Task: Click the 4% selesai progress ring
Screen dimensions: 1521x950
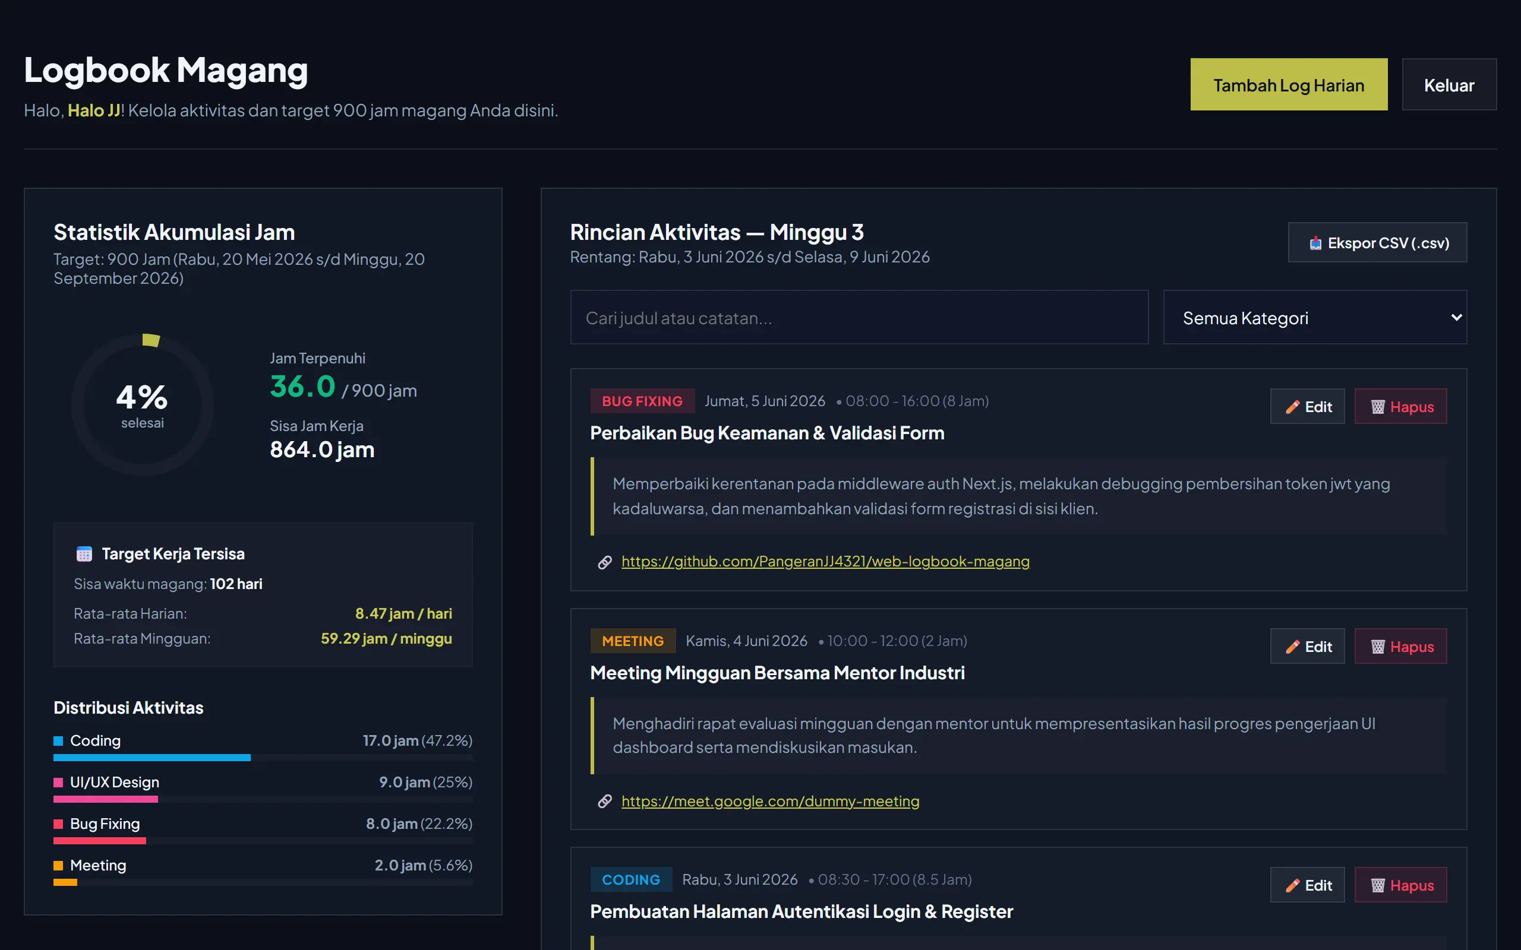Action: coord(143,406)
